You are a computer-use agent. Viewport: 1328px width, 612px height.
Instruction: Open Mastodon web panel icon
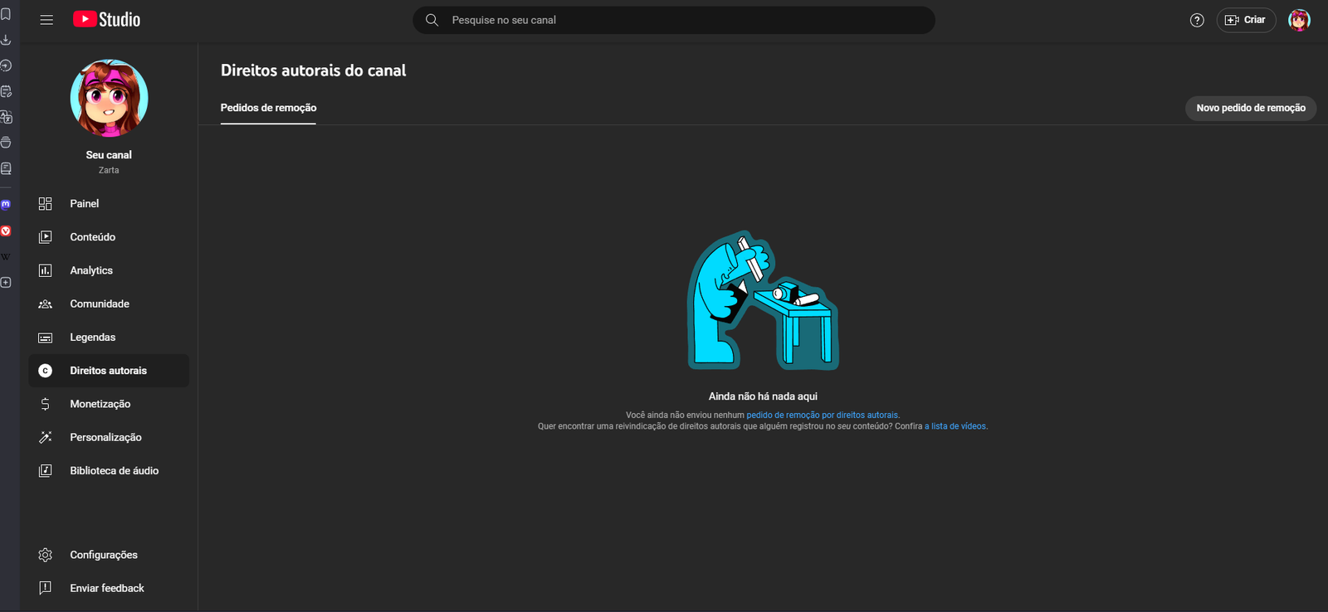click(x=6, y=204)
